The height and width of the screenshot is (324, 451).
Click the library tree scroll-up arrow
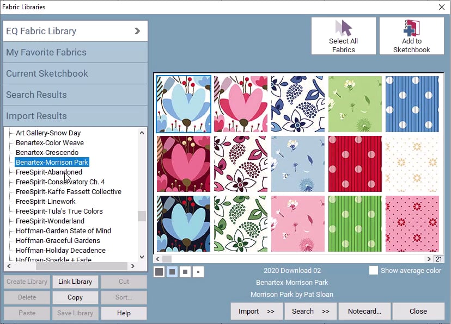pyautogui.click(x=142, y=133)
